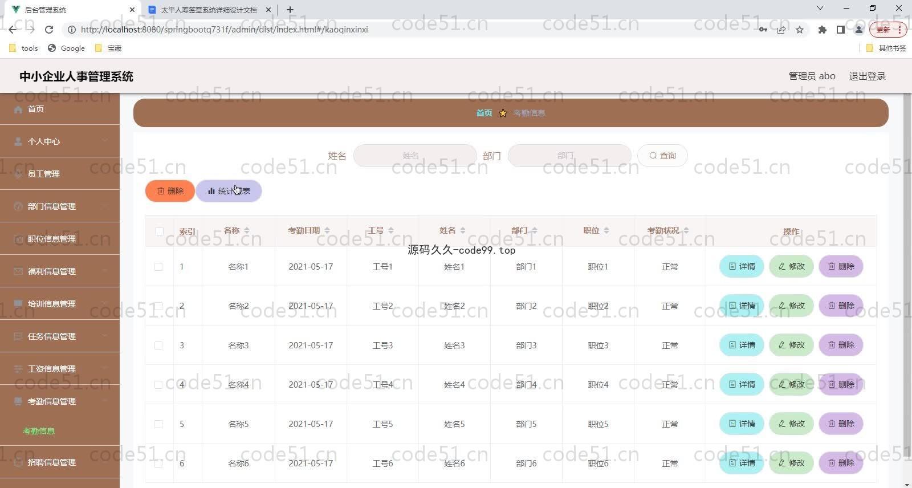Click purple 删除 for row 名称1
This screenshot has width=912, height=488.
pos(841,266)
